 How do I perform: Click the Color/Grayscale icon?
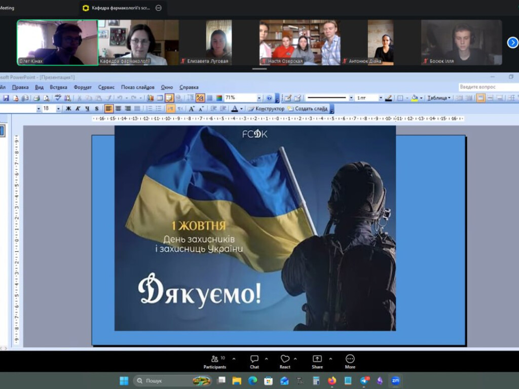(219, 98)
